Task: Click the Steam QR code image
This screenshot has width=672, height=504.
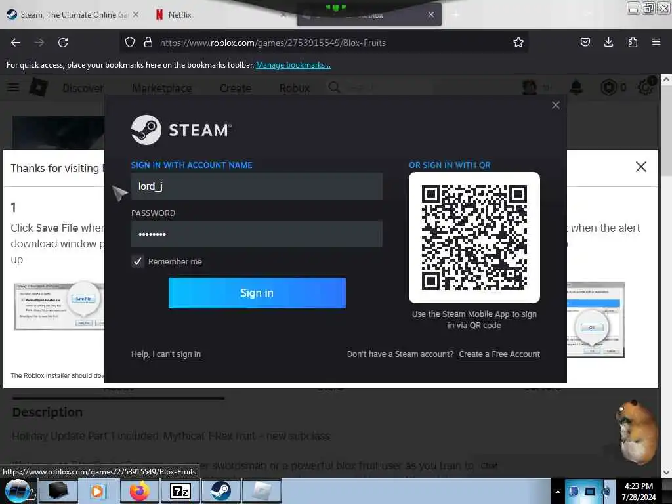Action: click(474, 238)
